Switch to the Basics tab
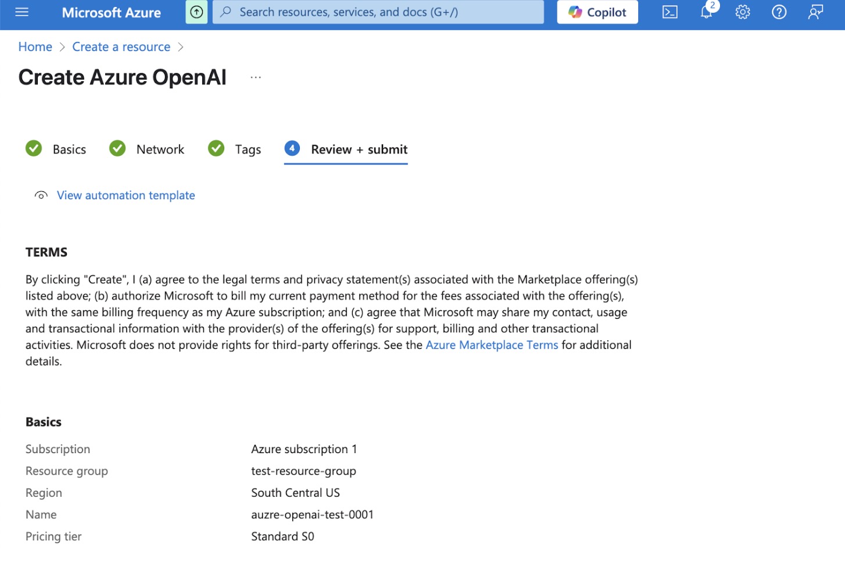Screen dimensions: 845x567 point(69,150)
